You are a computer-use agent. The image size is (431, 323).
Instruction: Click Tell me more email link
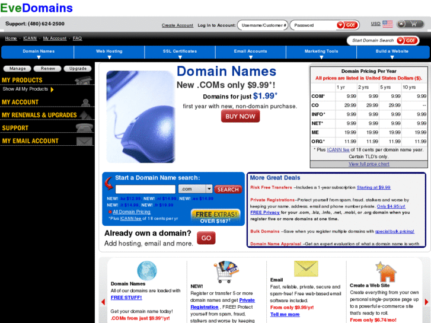[x=285, y=314]
